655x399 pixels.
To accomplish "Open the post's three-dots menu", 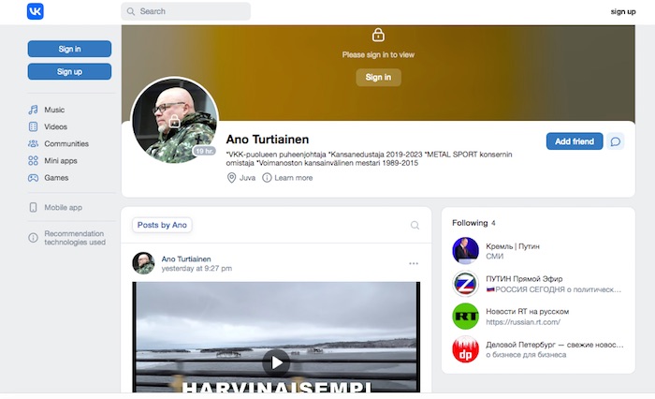I will pos(414,263).
